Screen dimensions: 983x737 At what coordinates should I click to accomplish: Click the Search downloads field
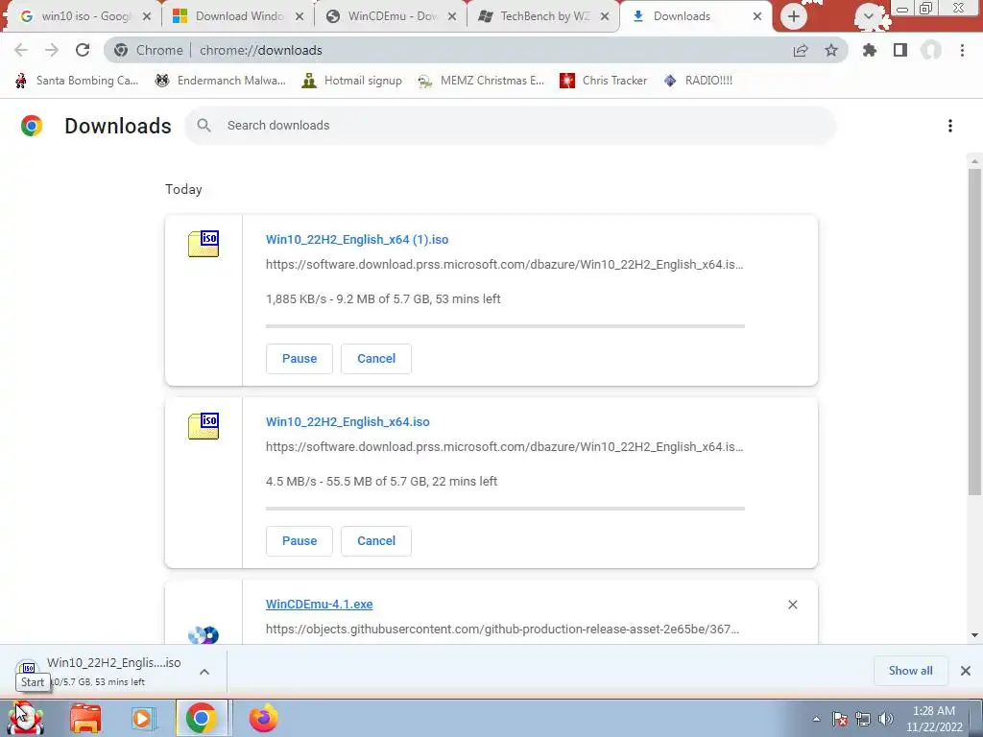[511, 126]
